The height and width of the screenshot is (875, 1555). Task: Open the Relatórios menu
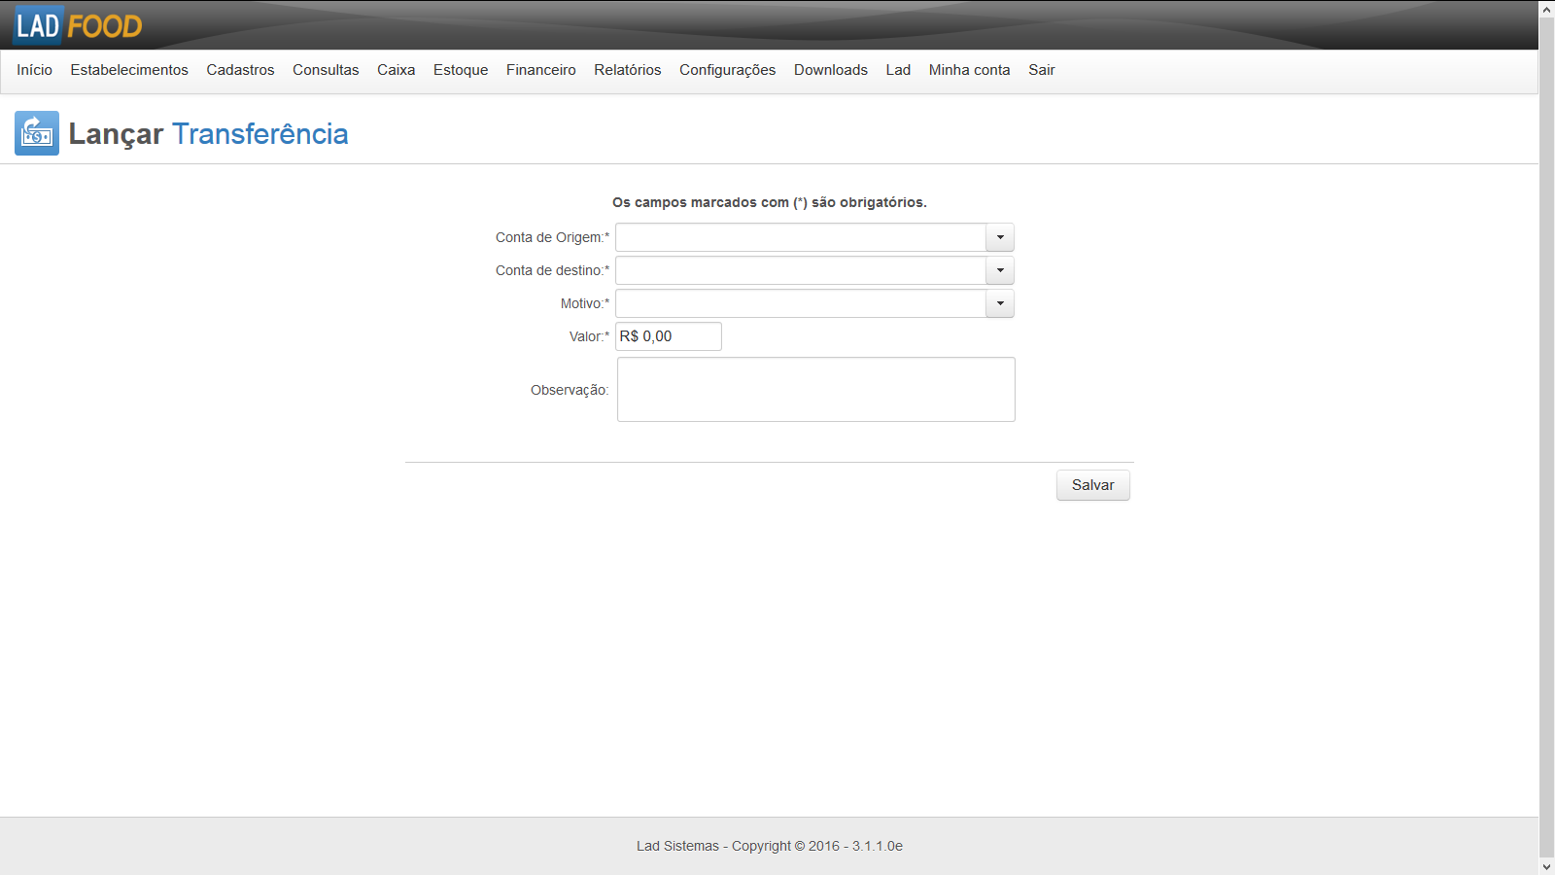(627, 70)
